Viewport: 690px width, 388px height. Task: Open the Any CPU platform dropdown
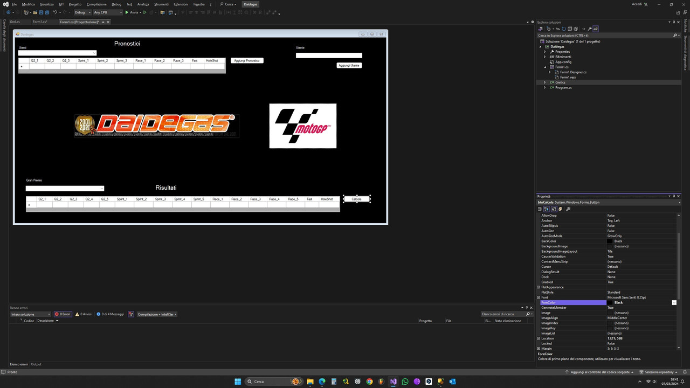pyautogui.click(x=108, y=12)
